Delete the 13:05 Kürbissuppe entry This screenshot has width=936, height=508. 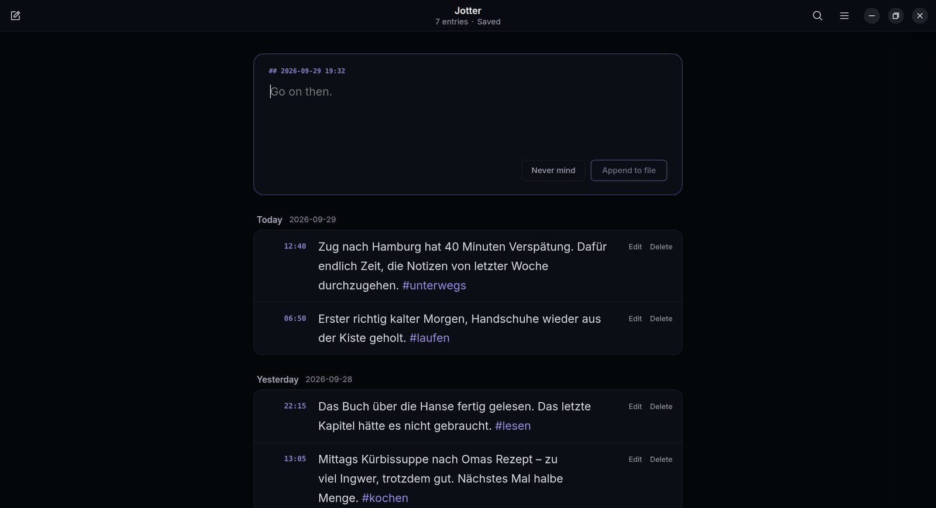click(661, 459)
